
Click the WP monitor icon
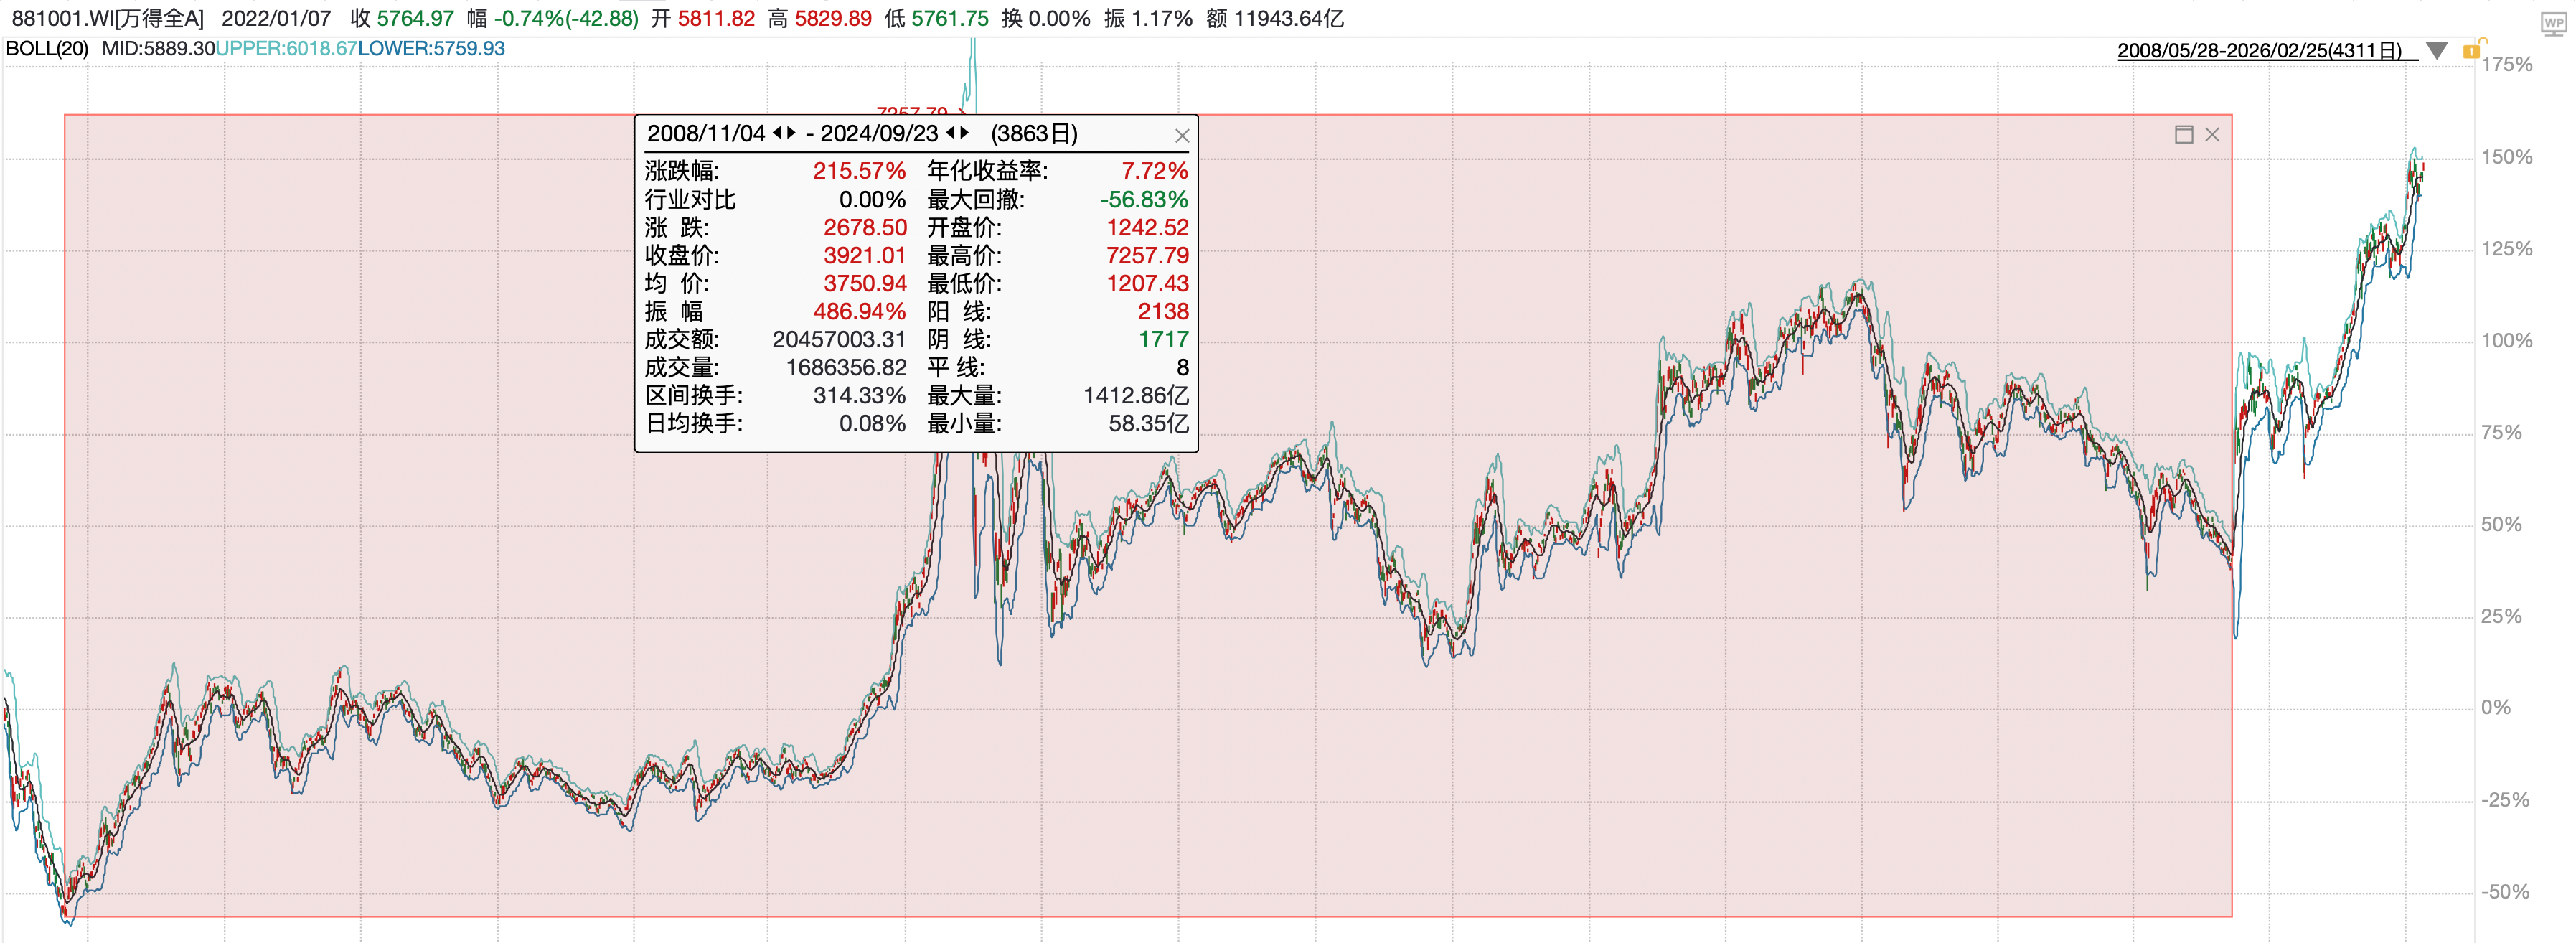point(2553,24)
